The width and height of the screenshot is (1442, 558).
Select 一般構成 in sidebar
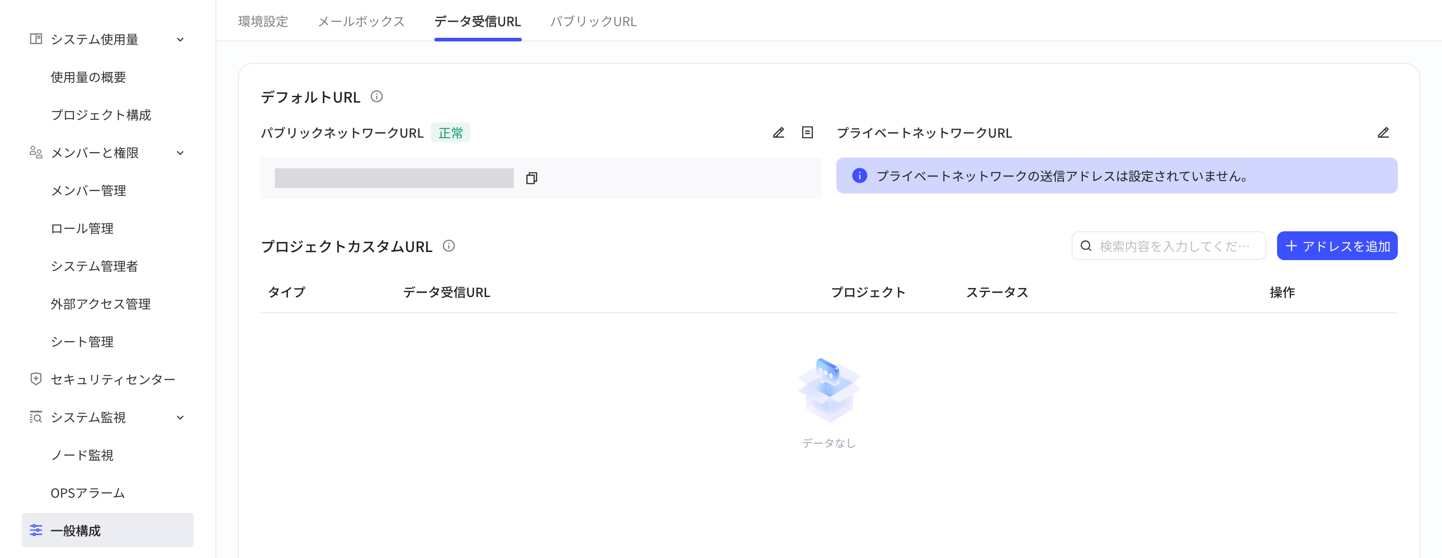tap(108, 530)
